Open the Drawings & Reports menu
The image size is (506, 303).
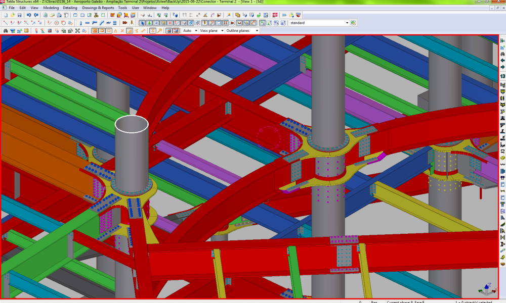[x=98, y=8]
